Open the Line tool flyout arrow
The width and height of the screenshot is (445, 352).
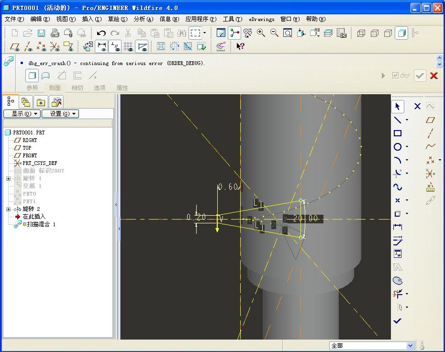(407, 120)
